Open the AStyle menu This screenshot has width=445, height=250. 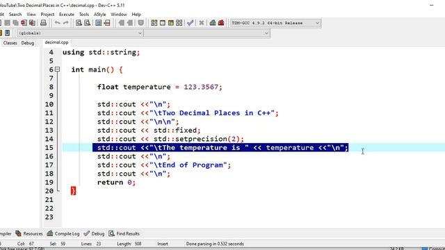(99, 14)
